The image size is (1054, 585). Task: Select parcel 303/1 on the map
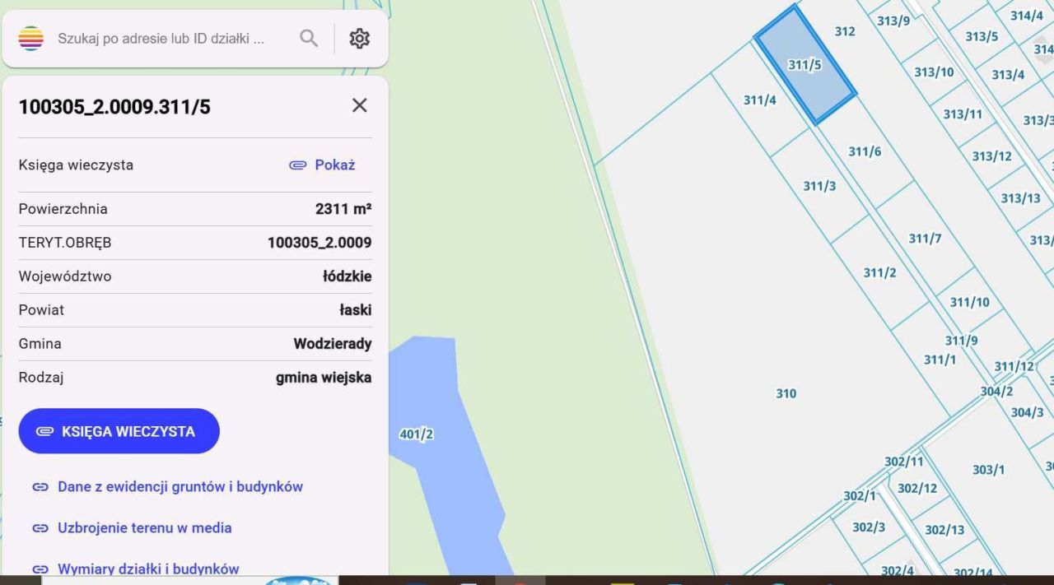click(x=988, y=470)
